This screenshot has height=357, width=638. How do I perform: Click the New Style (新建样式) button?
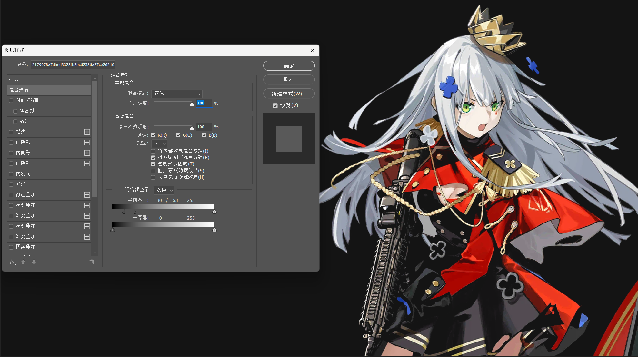(x=289, y=94)
